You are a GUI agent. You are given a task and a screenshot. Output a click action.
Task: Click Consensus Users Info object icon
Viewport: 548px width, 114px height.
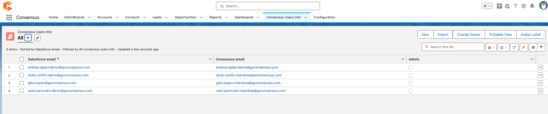[10, 36]
